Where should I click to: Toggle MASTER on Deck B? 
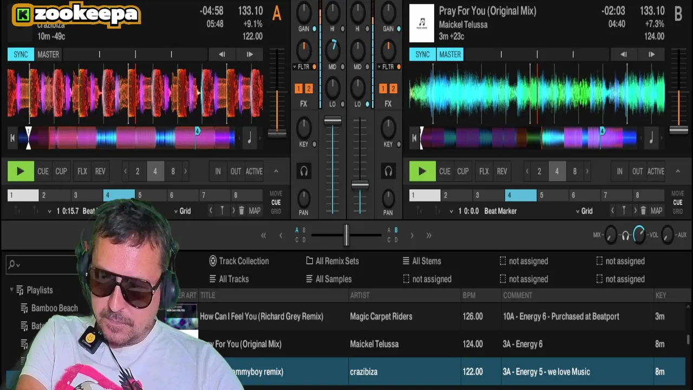pyautogui.click(x=450, y=54)
